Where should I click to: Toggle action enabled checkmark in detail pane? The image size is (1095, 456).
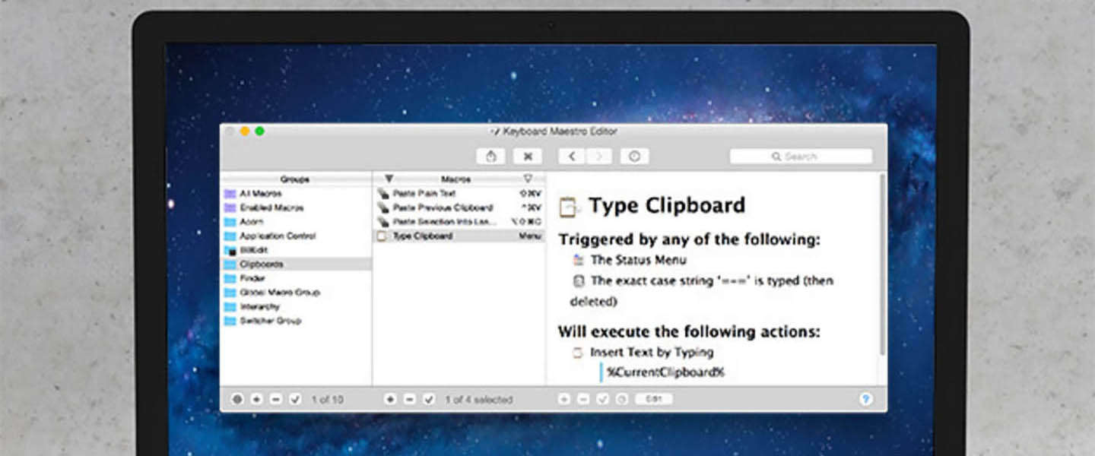point(602,399)
